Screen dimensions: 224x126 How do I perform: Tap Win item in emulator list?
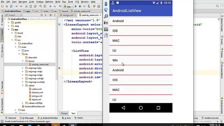(x=141, y=60)
